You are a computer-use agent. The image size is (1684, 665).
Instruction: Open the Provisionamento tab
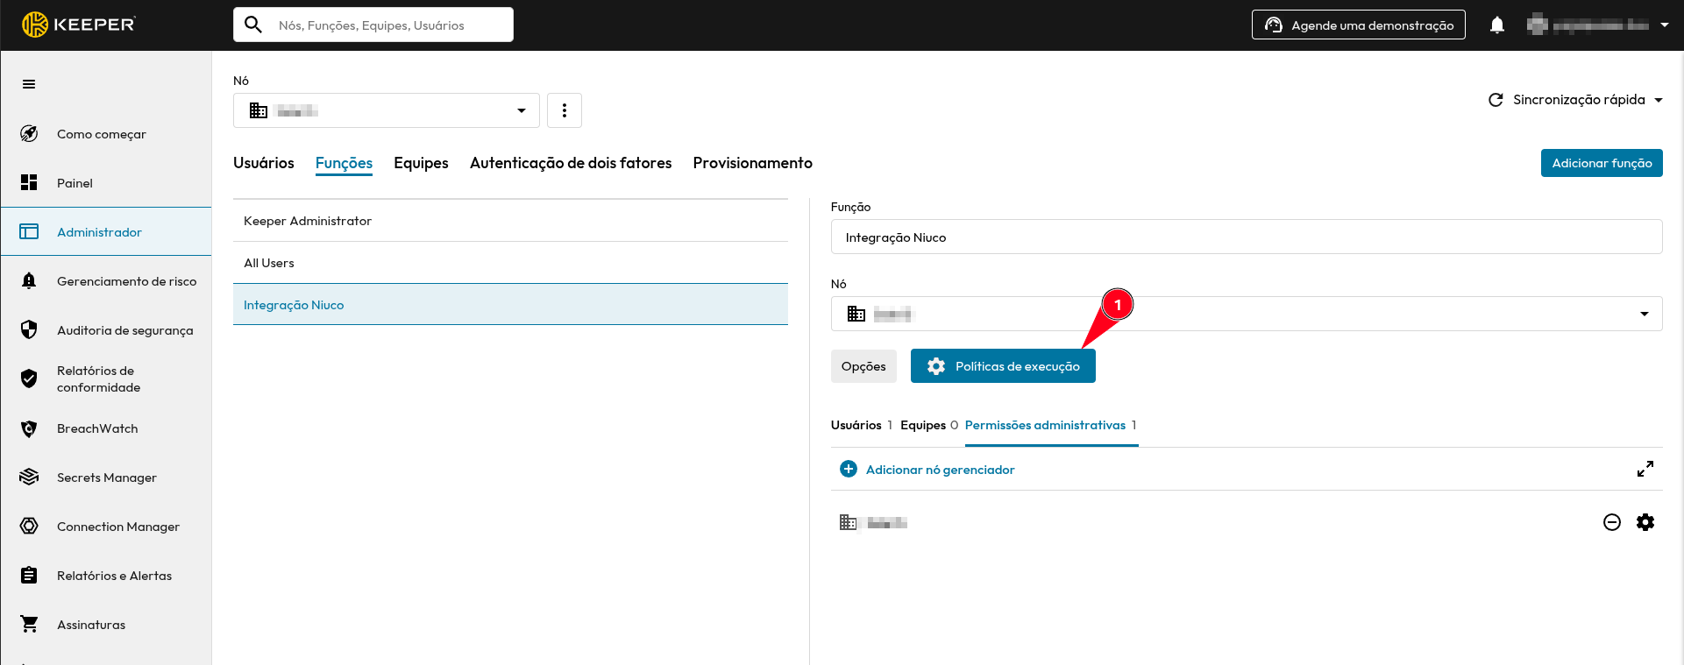(x=752, y=163)
